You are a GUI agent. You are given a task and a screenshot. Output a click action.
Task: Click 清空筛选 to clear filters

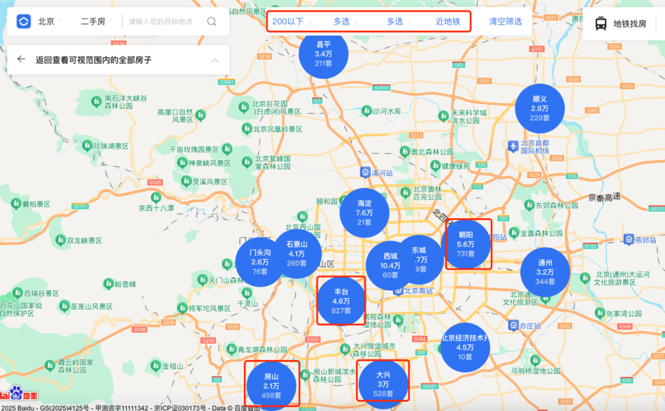click(506, 22)
